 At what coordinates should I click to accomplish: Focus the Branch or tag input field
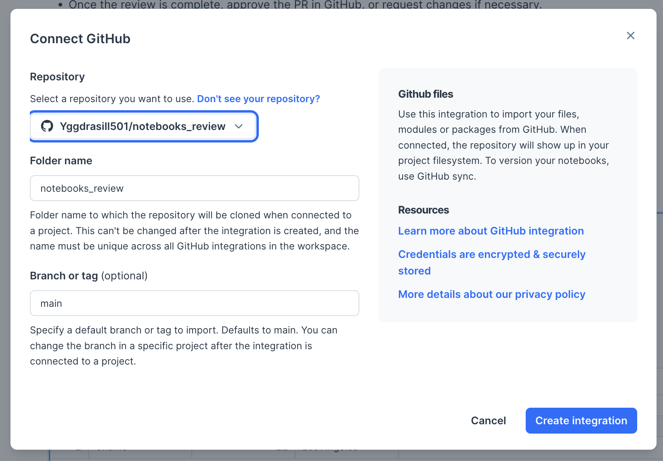195,303
